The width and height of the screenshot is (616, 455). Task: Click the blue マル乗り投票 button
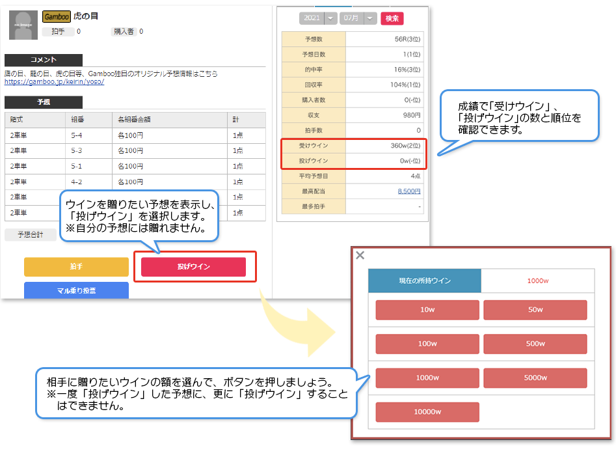76,290
